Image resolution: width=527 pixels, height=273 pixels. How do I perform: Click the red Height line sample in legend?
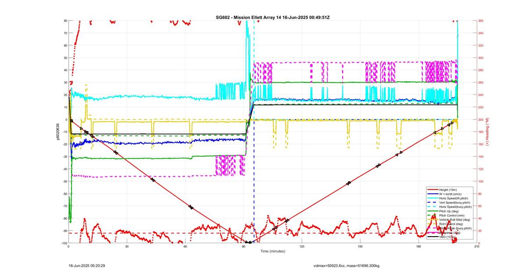coord(432,190)
